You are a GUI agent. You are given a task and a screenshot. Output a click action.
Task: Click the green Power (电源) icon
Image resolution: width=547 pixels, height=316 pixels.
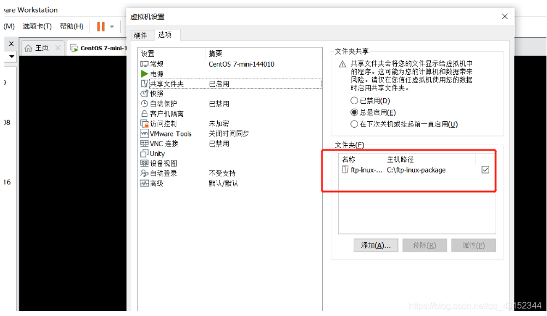point(144,74)
